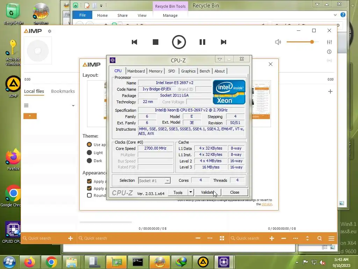Open Recycle Bin help question icon

343,15
